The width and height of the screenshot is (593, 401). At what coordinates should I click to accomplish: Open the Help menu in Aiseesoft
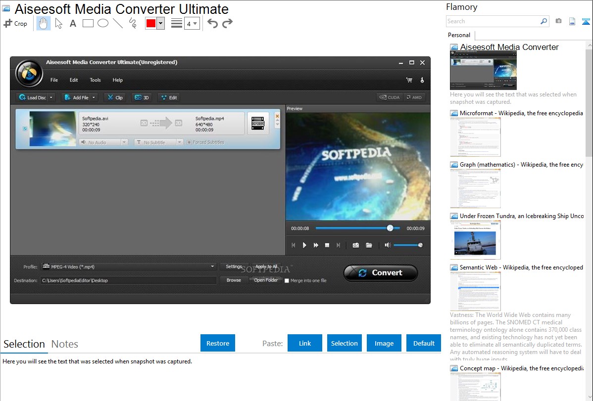118,80
